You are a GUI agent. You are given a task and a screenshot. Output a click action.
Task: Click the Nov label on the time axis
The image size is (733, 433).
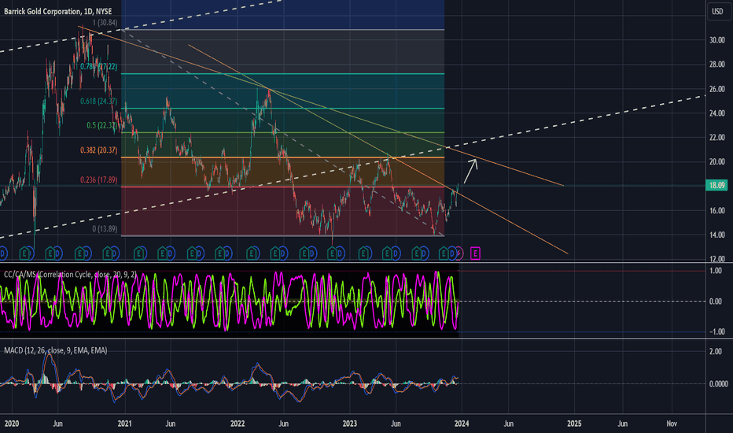(672, 424)
